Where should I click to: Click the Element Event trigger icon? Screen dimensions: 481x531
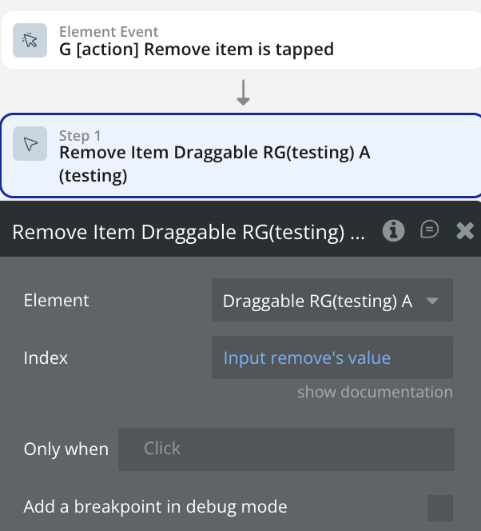(30, 41)
